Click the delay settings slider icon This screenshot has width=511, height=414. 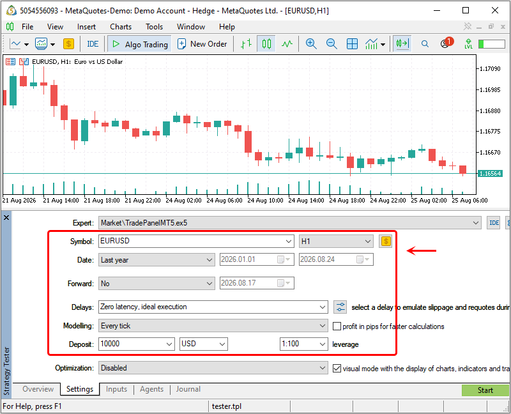(x=340, y=307)
